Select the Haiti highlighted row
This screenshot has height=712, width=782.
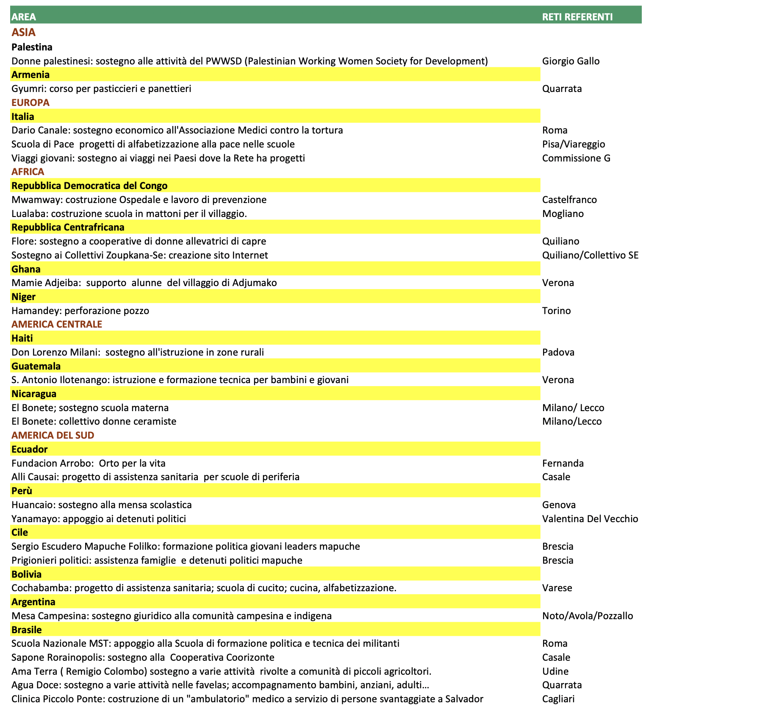275,338
